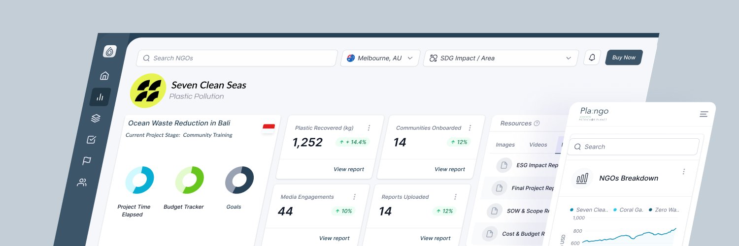Click the Final Project Report file icon
Viewport: 739px width, 246px height.
(x=499, y=188)
